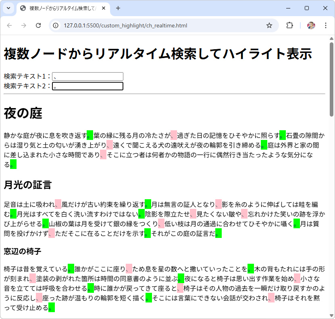Focus the 検索テキスト2 input field
The width and height of the screenshot is (335, 319).
pos(87,86)
